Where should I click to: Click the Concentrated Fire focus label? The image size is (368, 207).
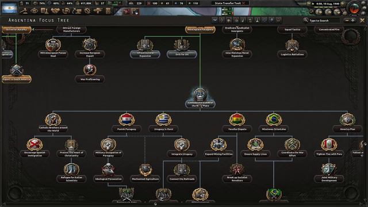click(x=329, y=29)
